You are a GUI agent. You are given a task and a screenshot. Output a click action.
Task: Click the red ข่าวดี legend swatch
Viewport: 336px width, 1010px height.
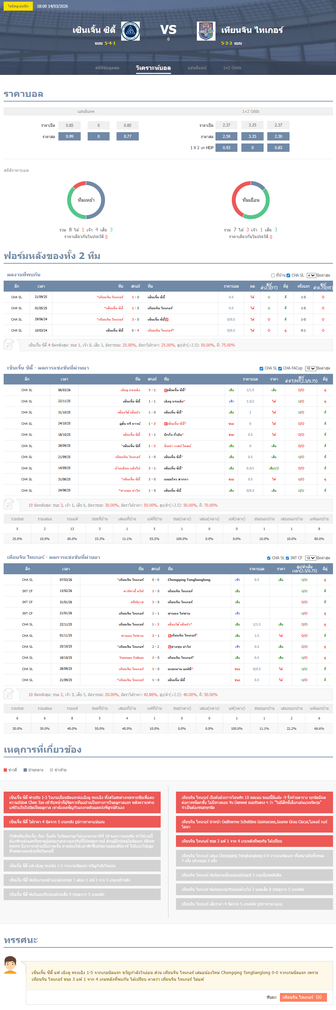(x=5, y=770)
